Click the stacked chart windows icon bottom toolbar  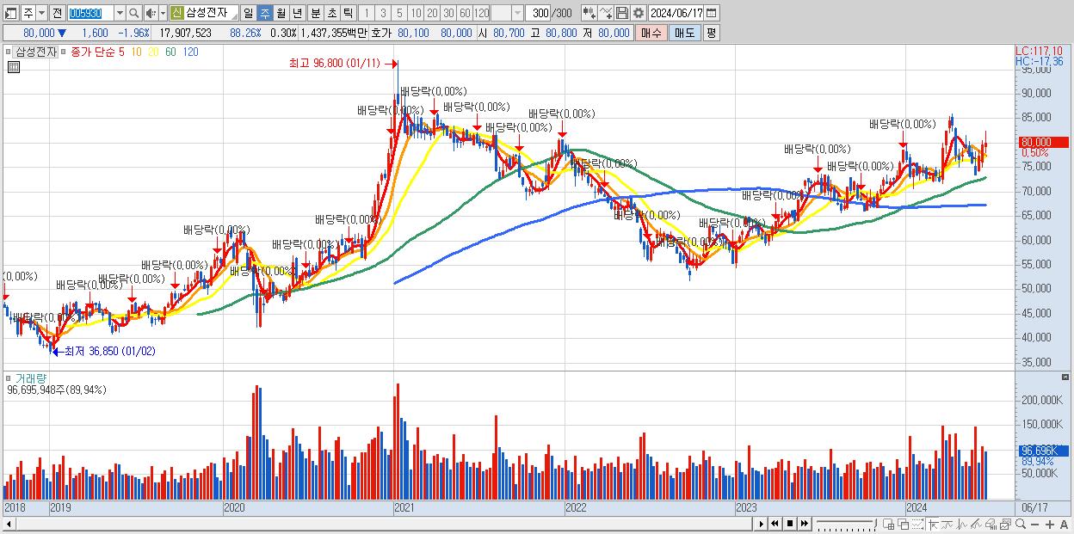(1005, 524)
